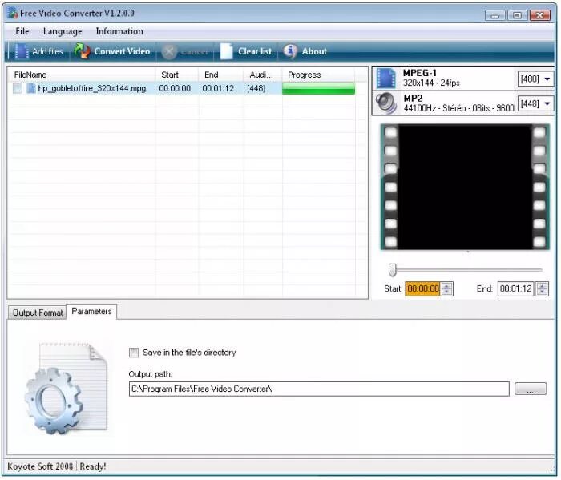
Task: Click the End time spinner arrows
Action: (x=543, y=289)
